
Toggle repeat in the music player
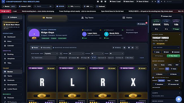164,1
